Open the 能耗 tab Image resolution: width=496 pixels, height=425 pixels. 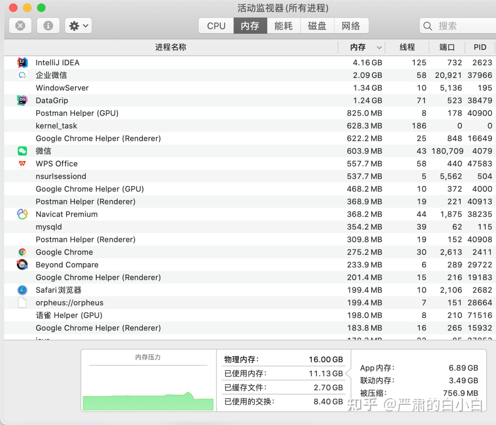point(284,26)
